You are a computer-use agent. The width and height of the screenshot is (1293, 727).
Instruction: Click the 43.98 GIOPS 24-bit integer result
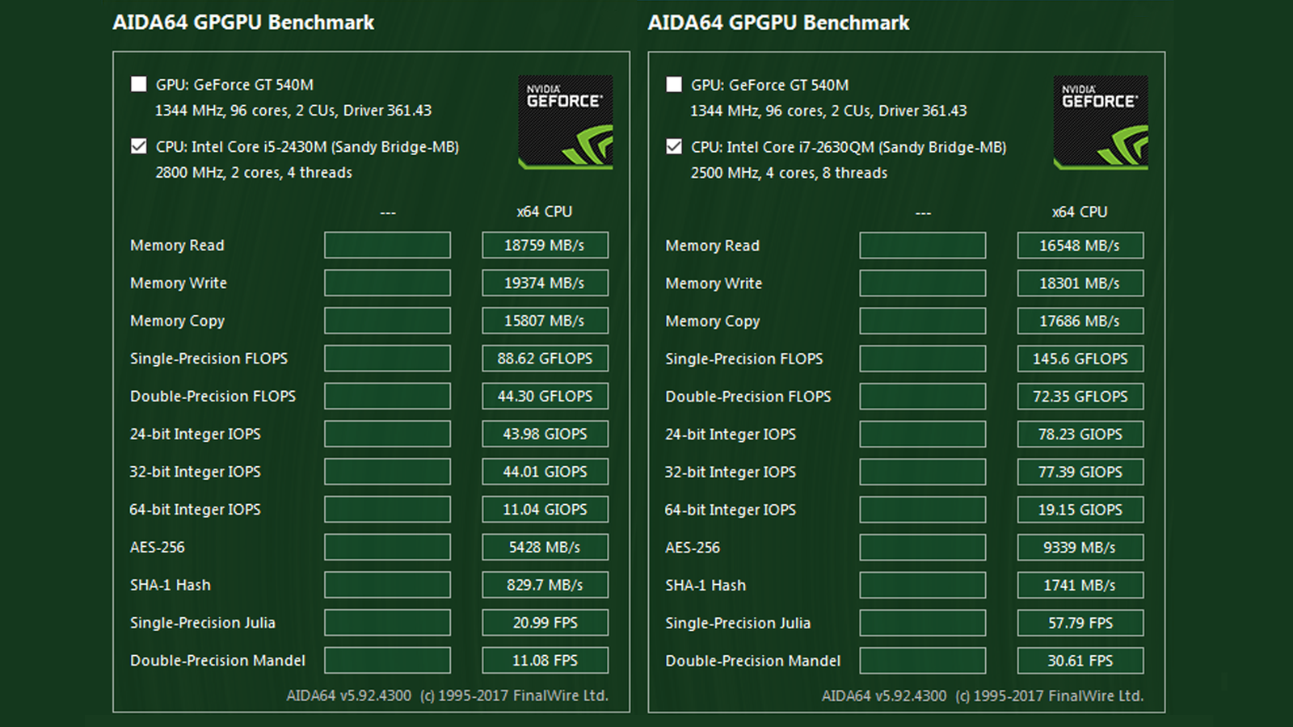click(545, 434)
